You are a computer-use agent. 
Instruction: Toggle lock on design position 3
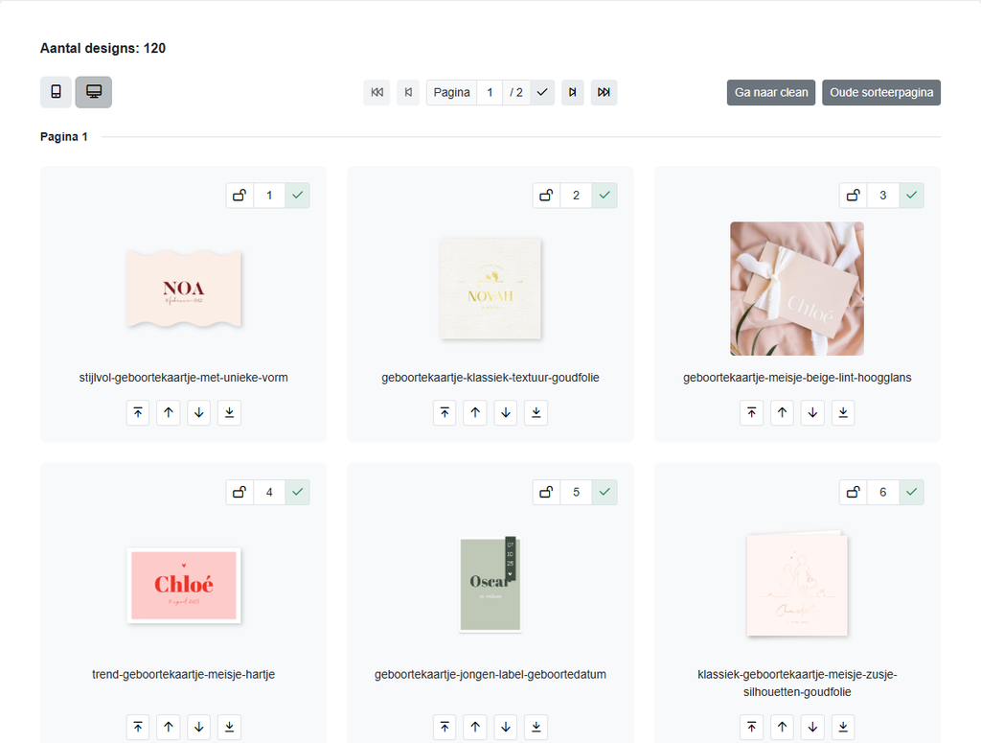point(854,196)
